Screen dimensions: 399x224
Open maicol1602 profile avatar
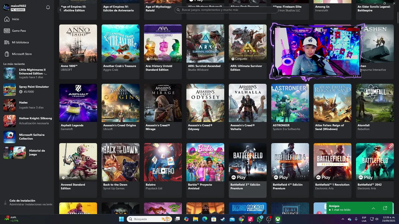point(6,7)
